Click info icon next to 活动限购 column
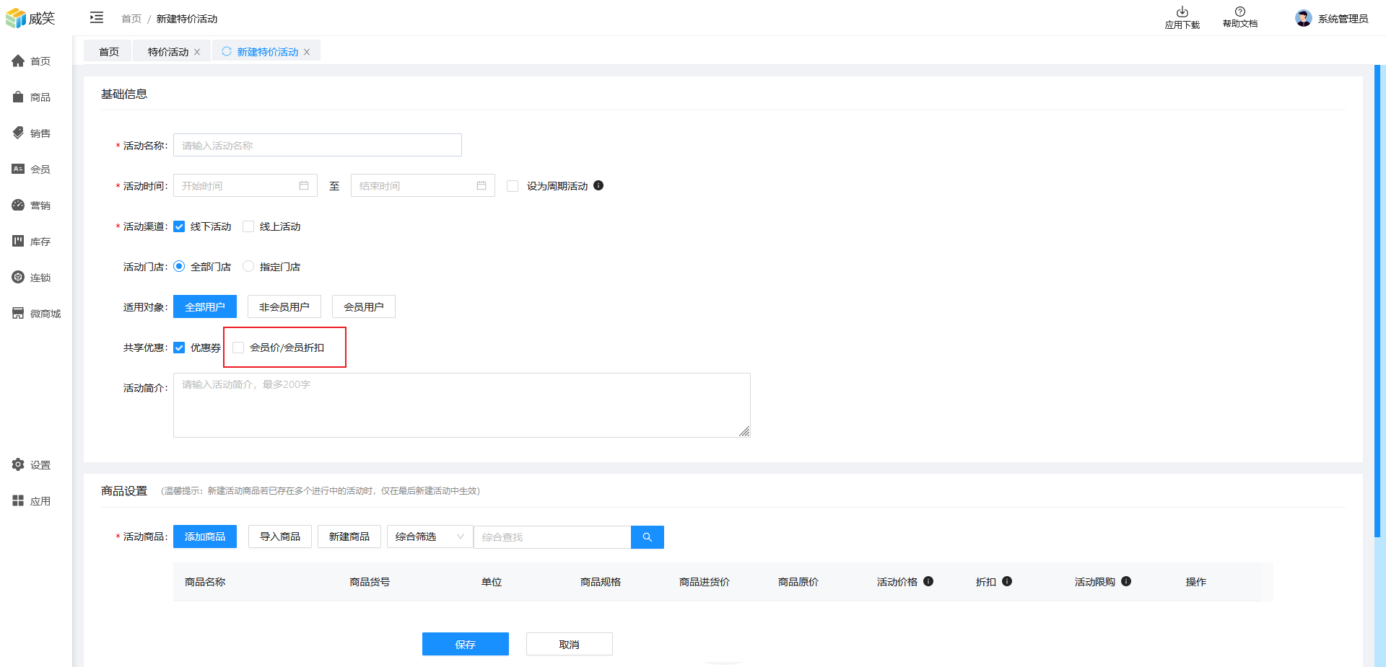 1126,581
